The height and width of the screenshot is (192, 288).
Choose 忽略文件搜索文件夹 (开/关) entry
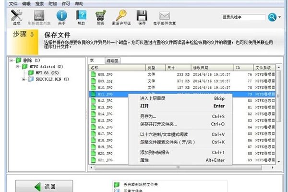(x=180, y=142)
